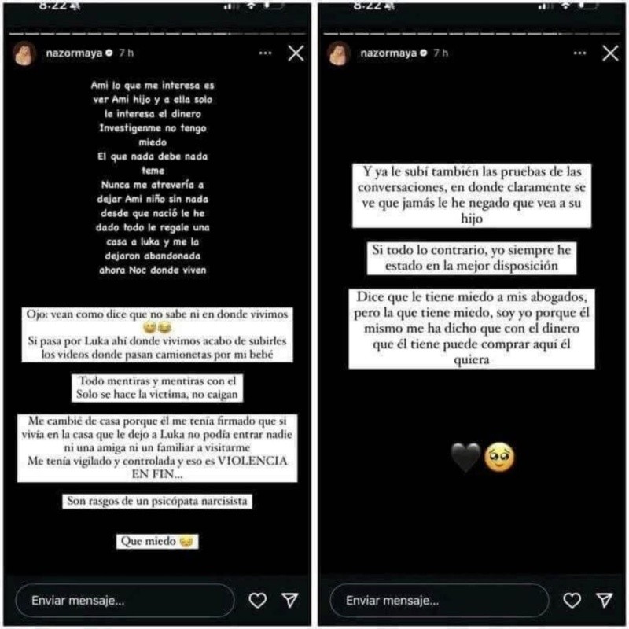Viewport: 629px width, 629px height.
Task: Focus the left Enviar mensaje field
Action: (x=125, y=601)
